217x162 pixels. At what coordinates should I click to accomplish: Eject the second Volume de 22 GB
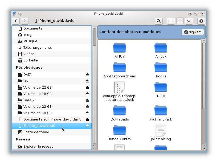tap(87, 107)
